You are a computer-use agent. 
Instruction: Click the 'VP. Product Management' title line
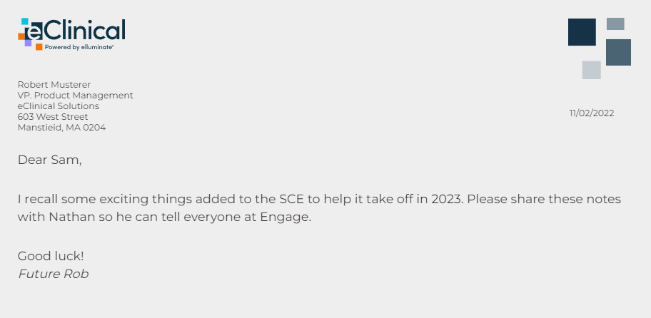[x=75, y=96]
